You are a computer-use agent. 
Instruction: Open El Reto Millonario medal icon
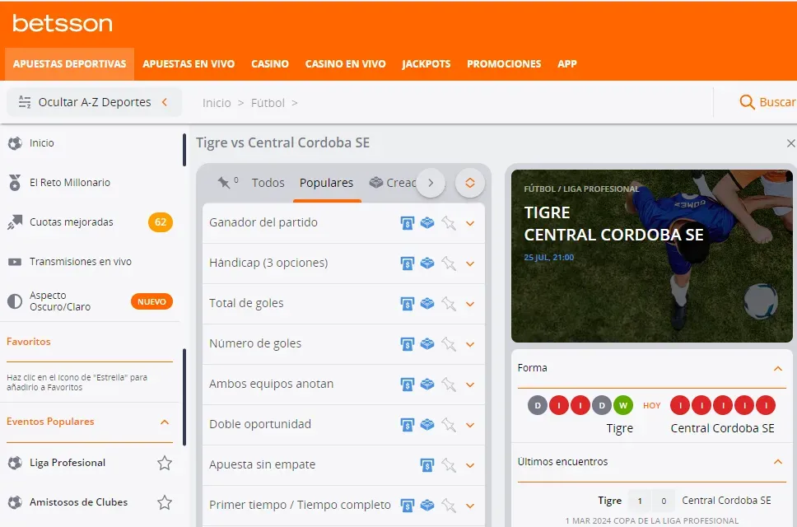[x=15, y=183]
